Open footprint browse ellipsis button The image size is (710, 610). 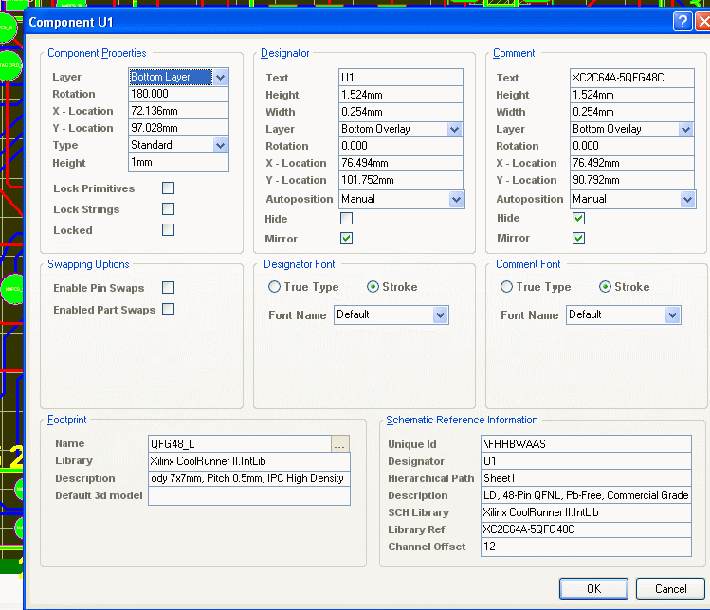point(340,444)
